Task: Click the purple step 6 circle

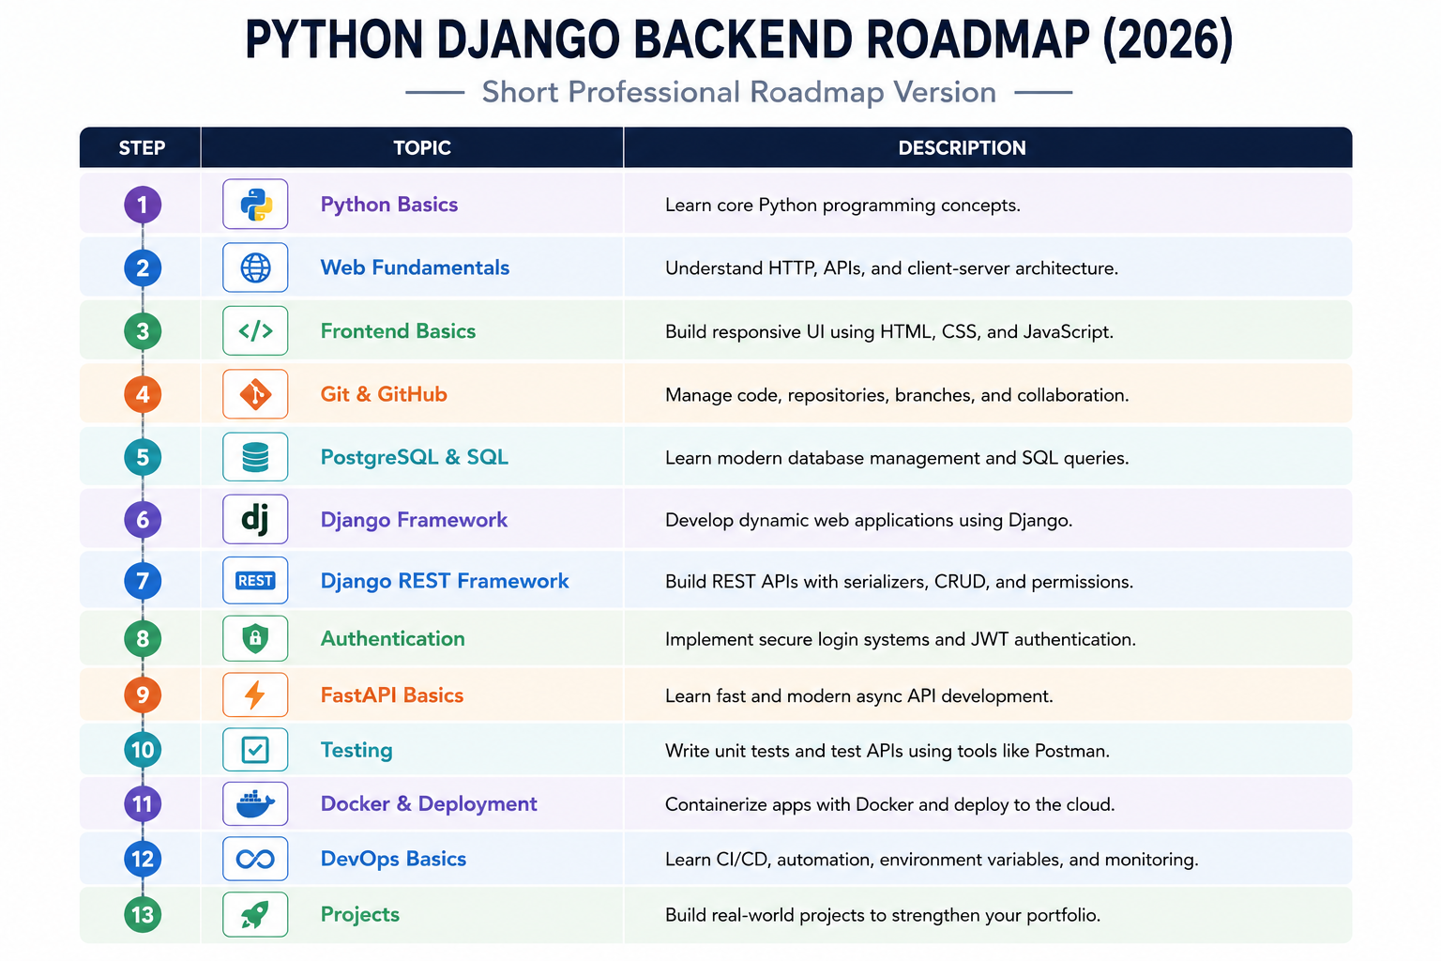Action: [x=143, y=519]
